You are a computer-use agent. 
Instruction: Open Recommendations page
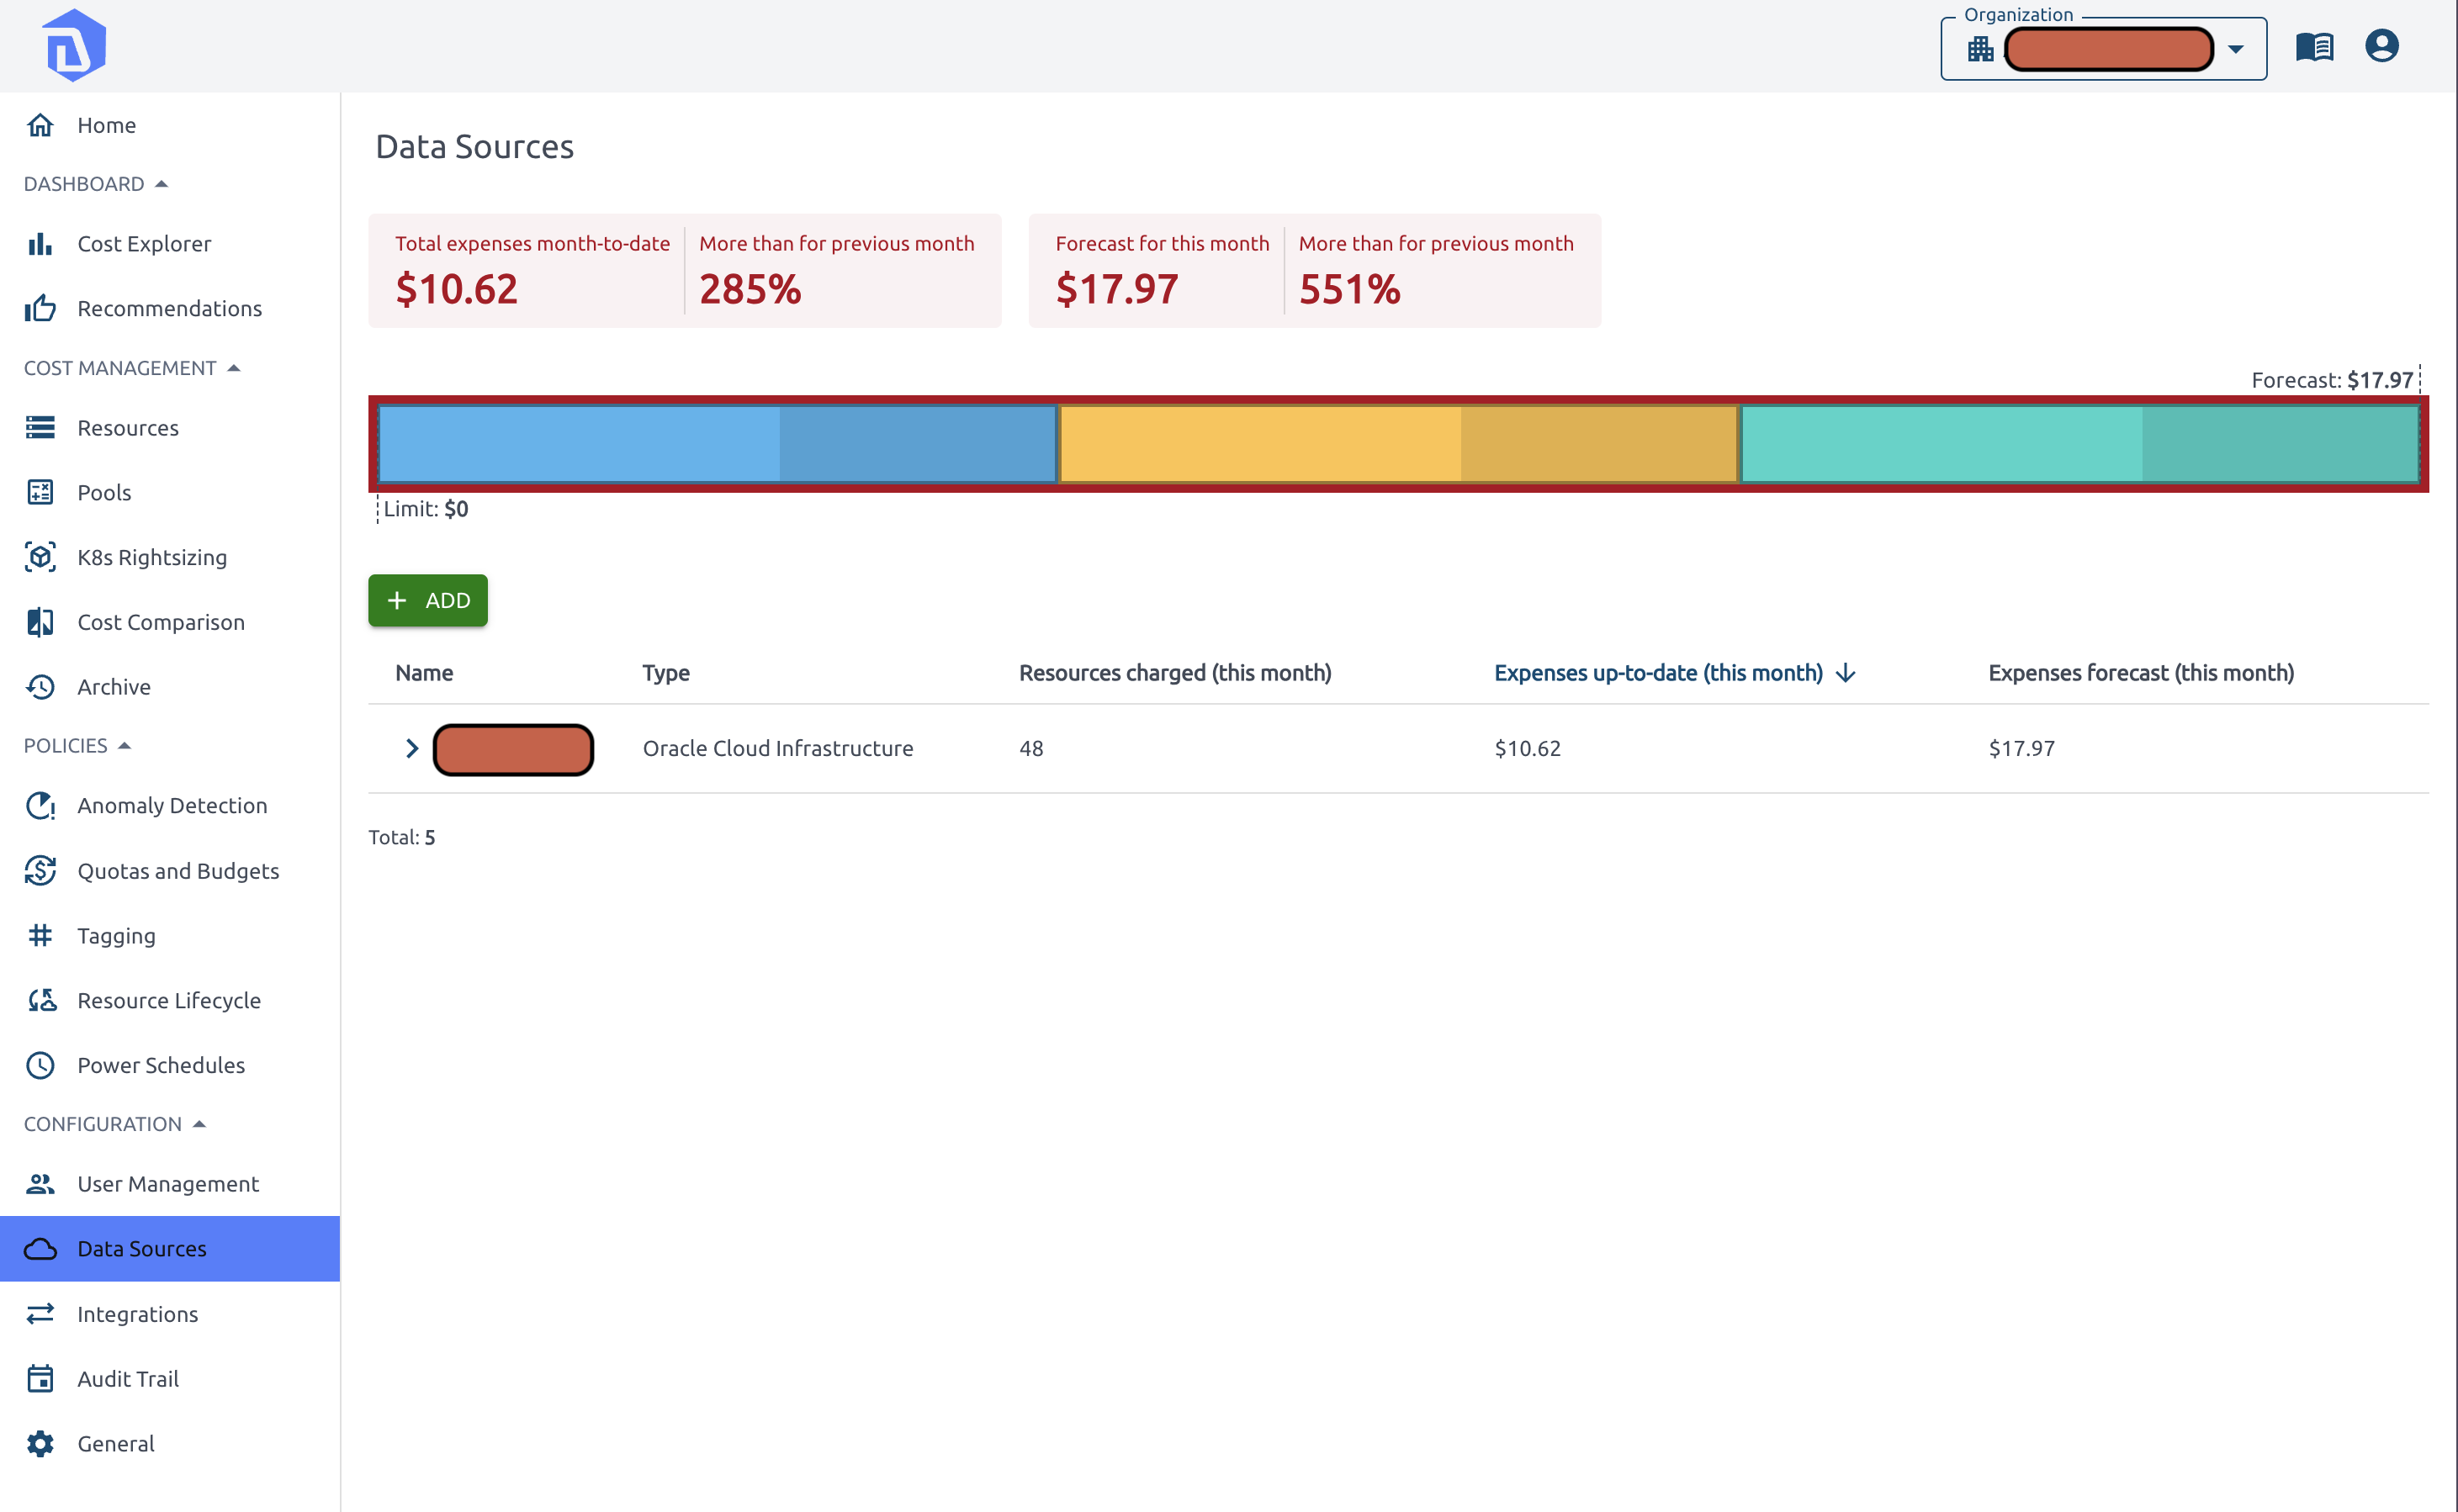[x=170, y=308]
